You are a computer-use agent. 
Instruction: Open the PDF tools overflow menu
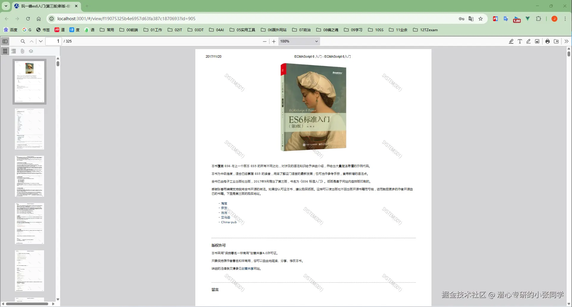point(566,41)
